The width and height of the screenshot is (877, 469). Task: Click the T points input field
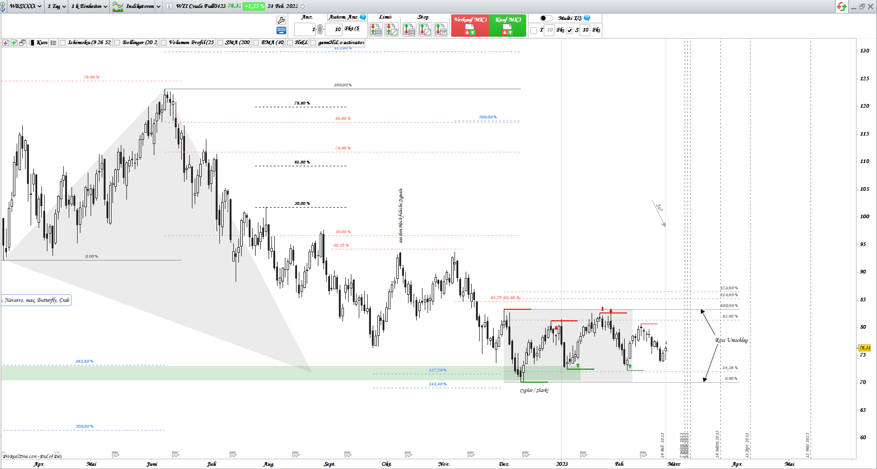tap(549, 30)
